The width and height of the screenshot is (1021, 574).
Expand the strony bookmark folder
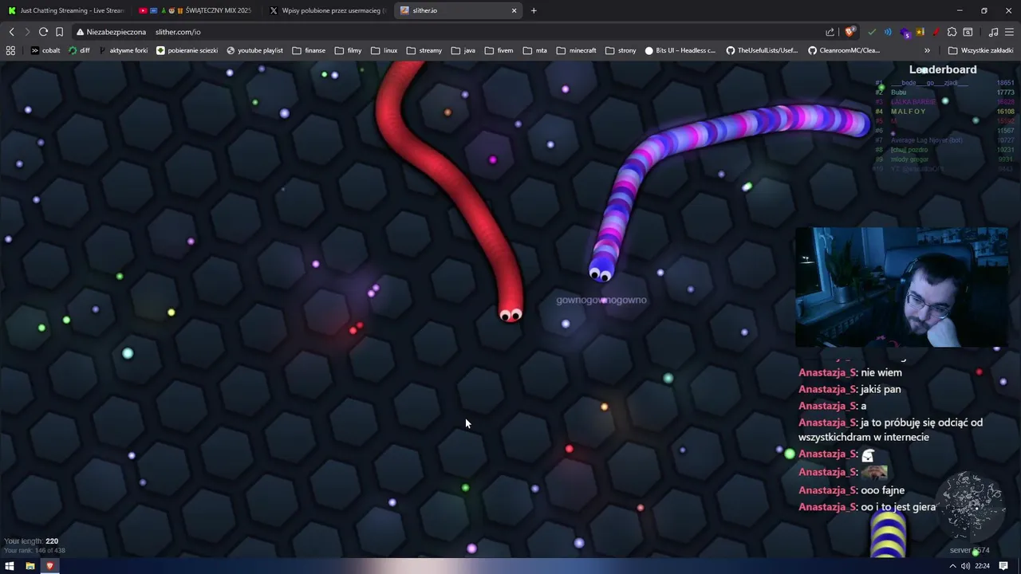tap(621, 50)
